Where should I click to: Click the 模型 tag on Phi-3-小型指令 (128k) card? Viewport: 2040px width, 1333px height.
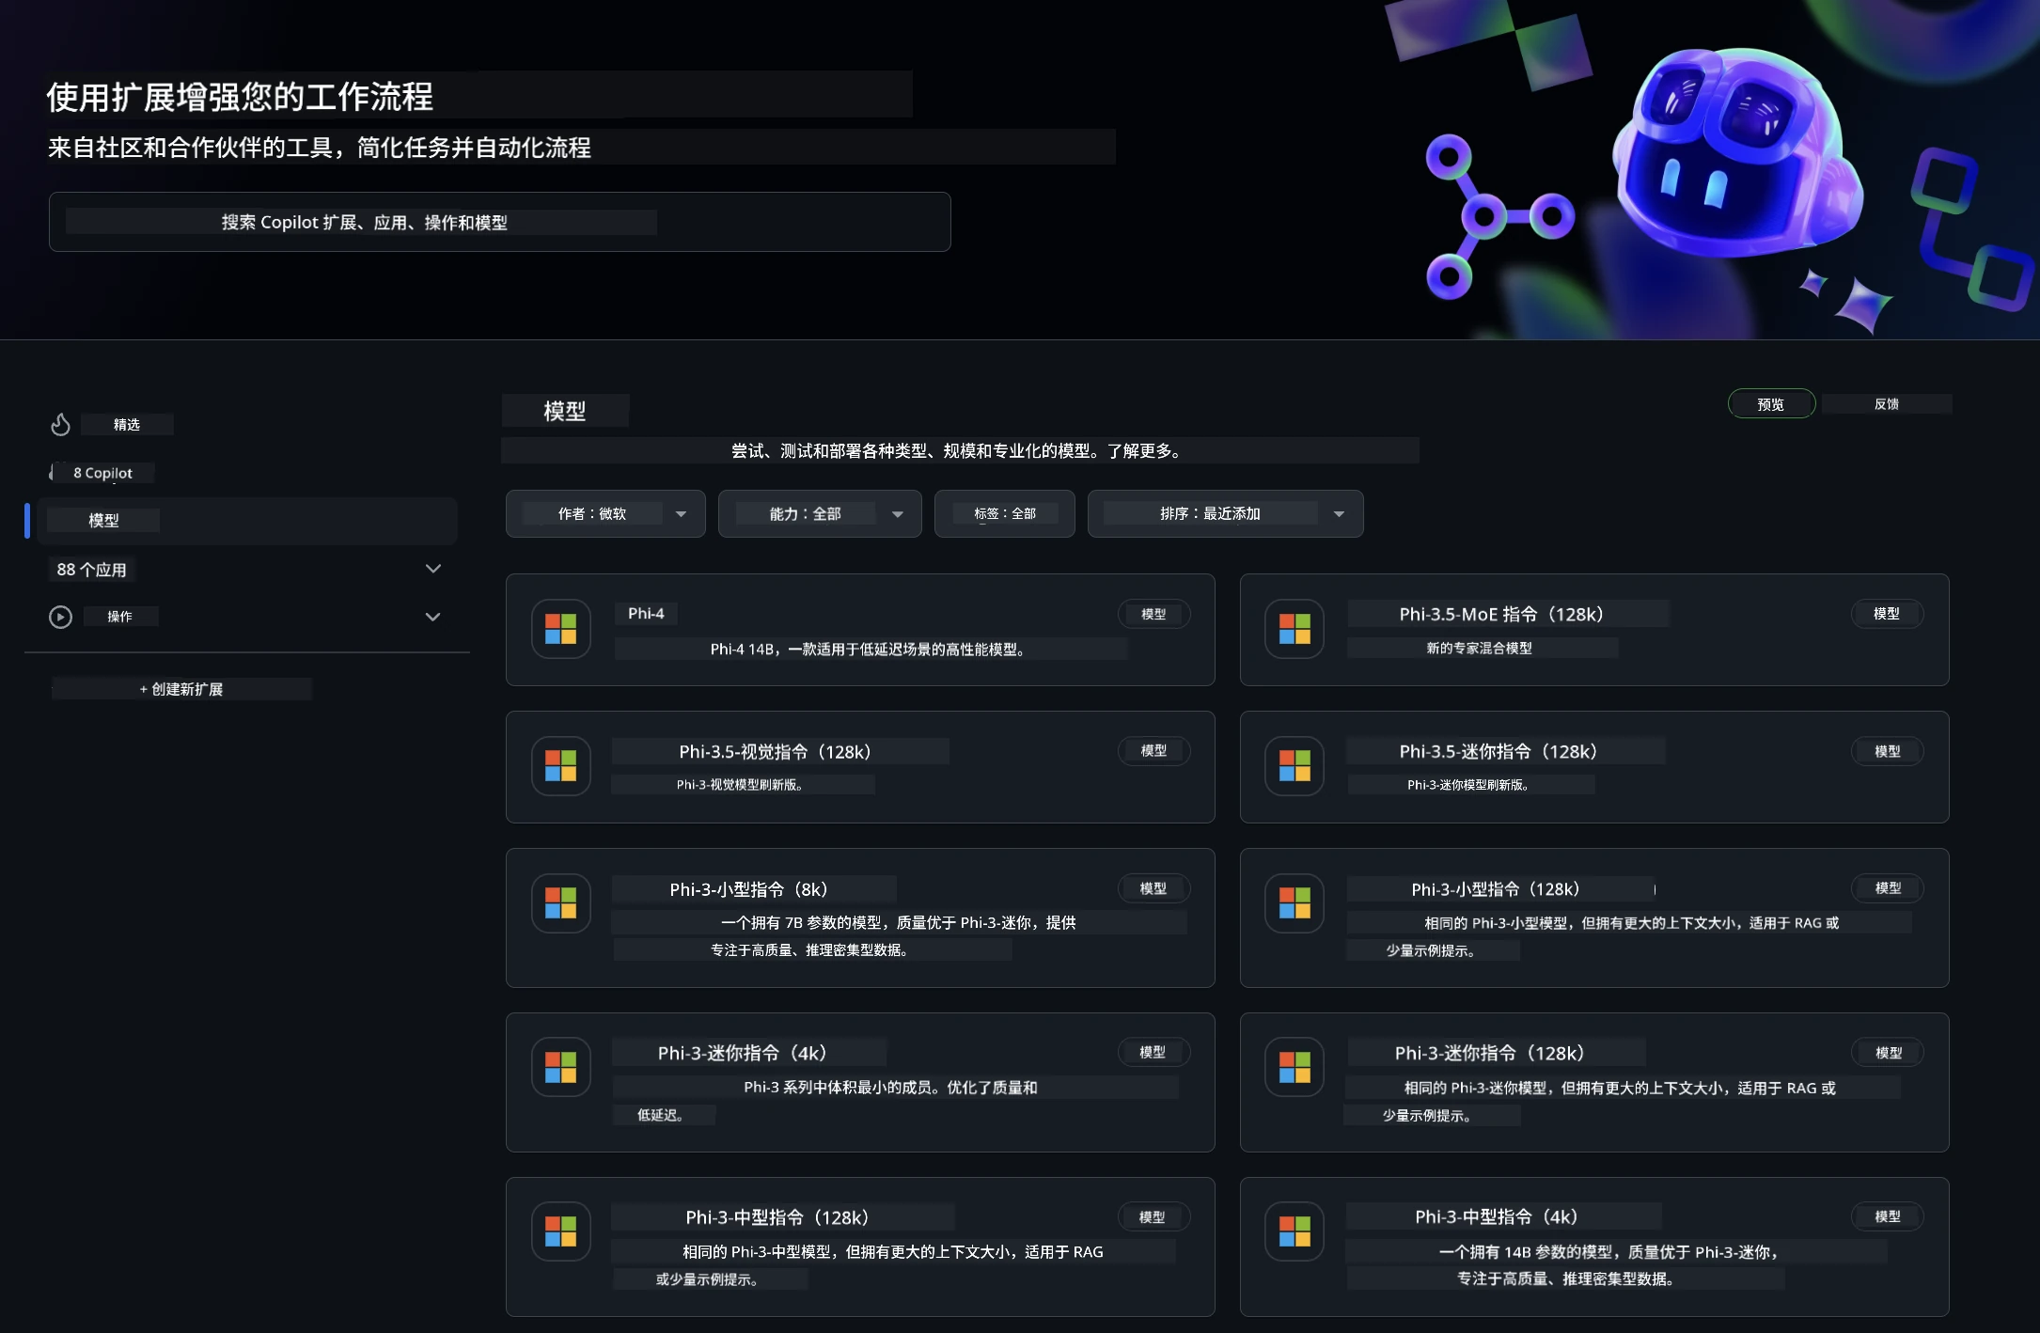tap(1887, 888)
